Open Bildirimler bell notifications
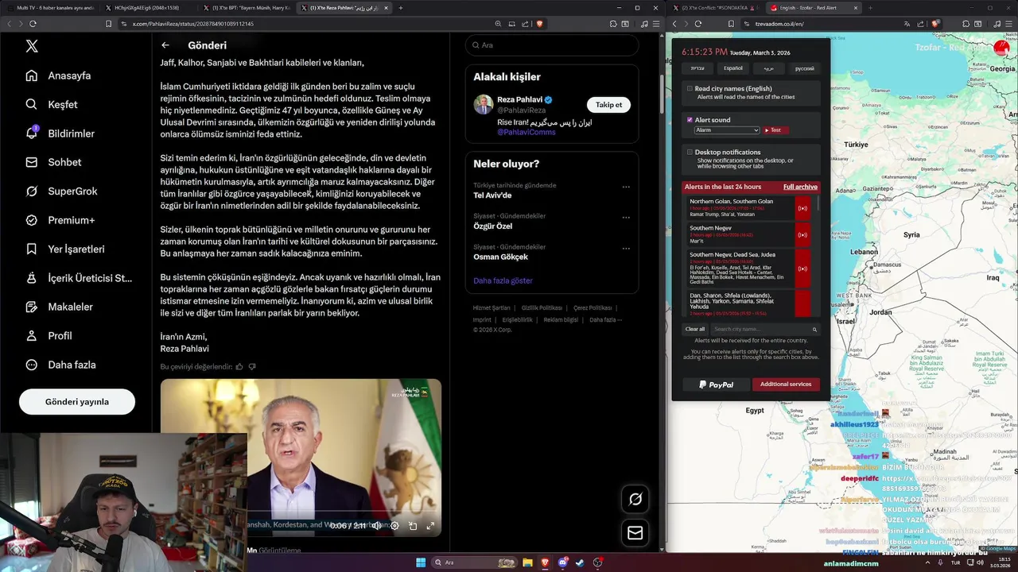 [60, 133]
